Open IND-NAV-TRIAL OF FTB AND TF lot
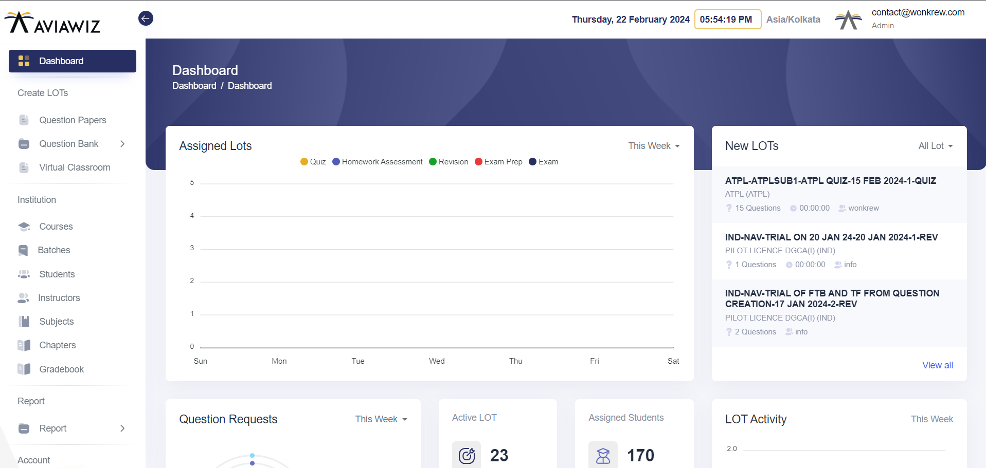Viewport: 986px width, 468px height. 832,298
